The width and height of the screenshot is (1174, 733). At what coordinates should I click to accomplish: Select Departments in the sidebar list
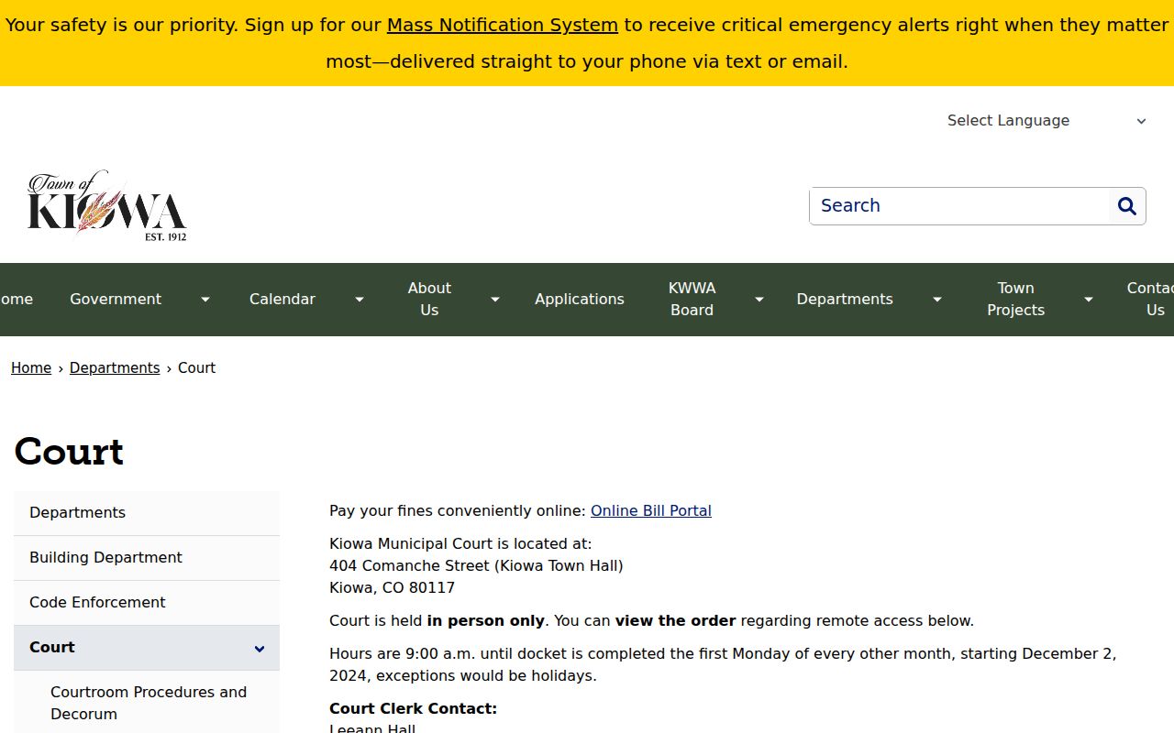point(147,513)
